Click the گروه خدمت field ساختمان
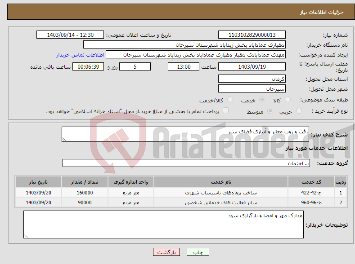Screen dimensions: 355x264 [186, 163]
